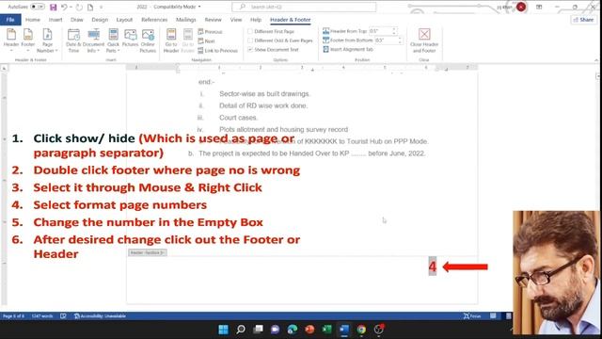
Task: Open the Quick Parts dropdown
Action: [113, 40]
